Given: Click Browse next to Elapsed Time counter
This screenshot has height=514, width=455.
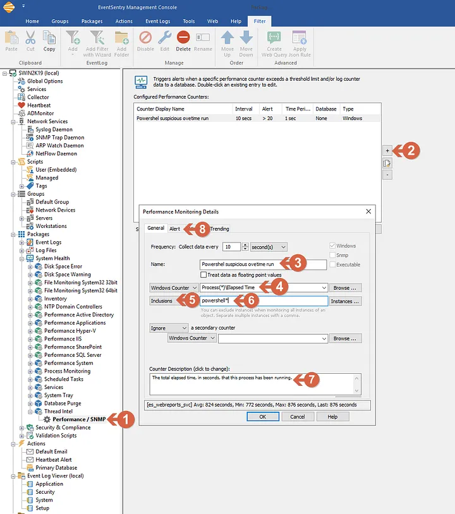Looking at the screenshot, I should pos(346,287).
